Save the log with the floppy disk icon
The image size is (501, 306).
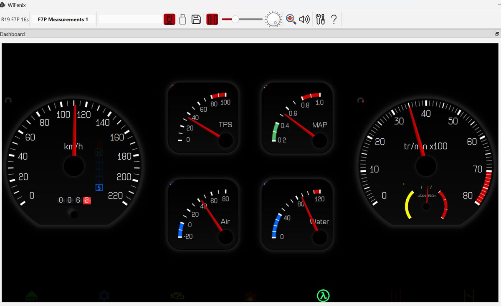point(196,19)
